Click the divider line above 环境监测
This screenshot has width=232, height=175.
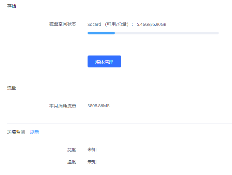coord(120,124)
